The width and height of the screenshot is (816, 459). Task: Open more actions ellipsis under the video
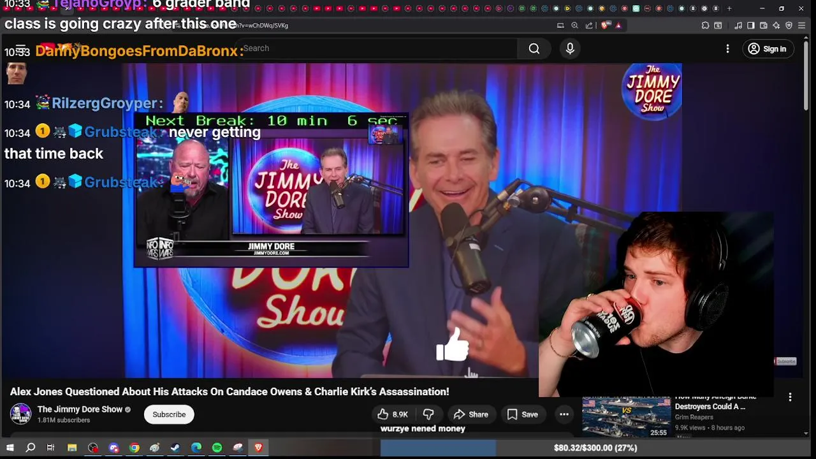coord(564,414)
